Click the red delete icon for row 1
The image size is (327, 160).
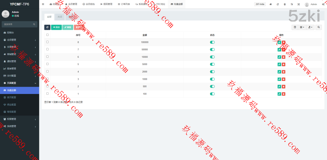tap(284, 94)
